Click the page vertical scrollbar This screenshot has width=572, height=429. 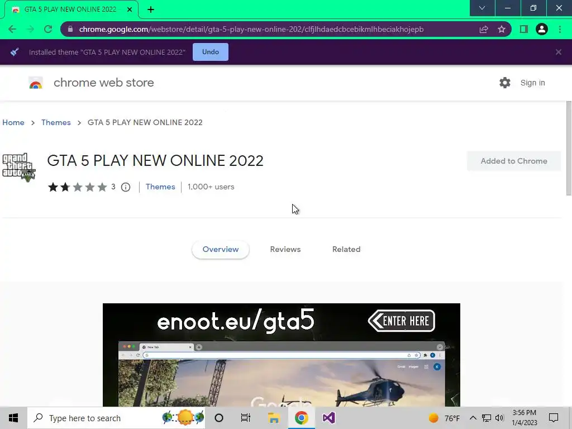(569, 148)
